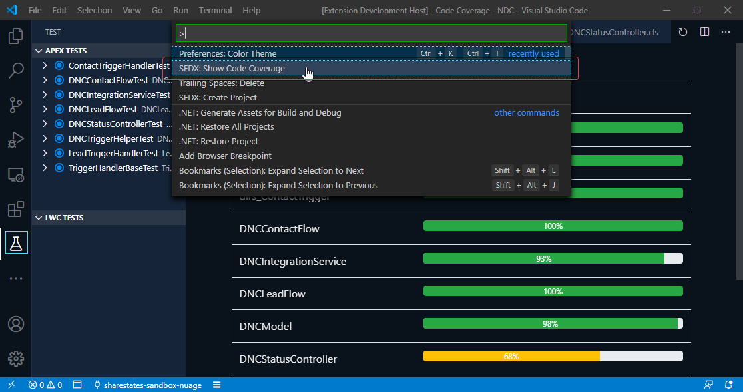743x392 pixels.
Task: Expand DNCContactFlowTest tree node
Action: 45,80
